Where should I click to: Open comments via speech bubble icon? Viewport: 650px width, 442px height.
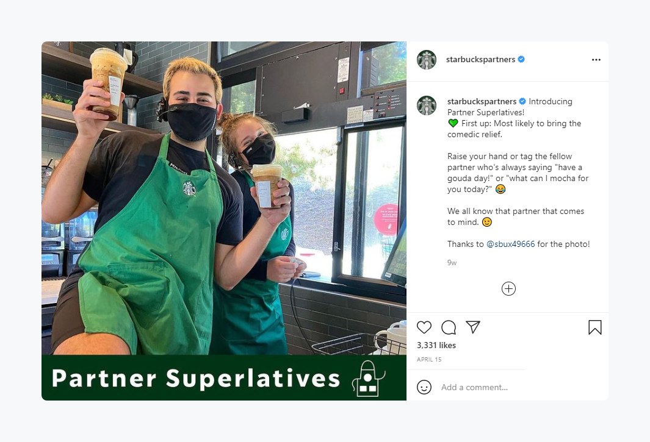tap(449, 327)
